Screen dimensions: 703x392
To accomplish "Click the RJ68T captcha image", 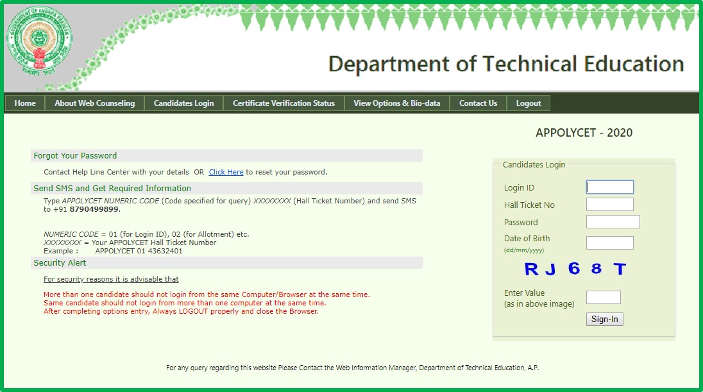I will point(575,269).
